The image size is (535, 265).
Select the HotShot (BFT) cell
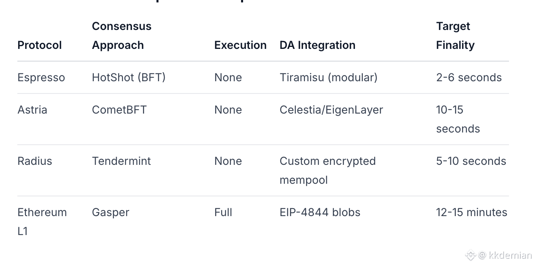[129, 77]
